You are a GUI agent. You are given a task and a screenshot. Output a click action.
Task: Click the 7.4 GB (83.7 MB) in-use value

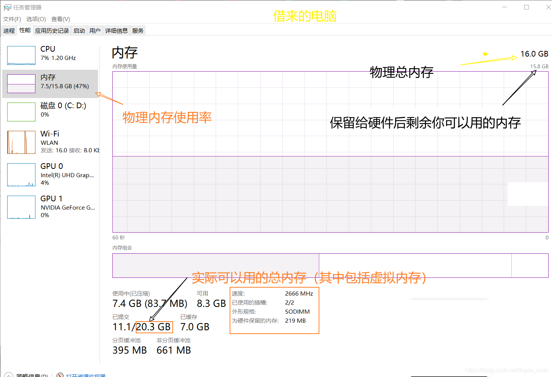[150, 303]
